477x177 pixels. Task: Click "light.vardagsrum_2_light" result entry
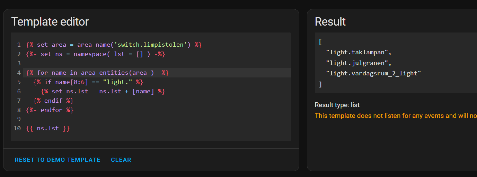coord(373,73)
